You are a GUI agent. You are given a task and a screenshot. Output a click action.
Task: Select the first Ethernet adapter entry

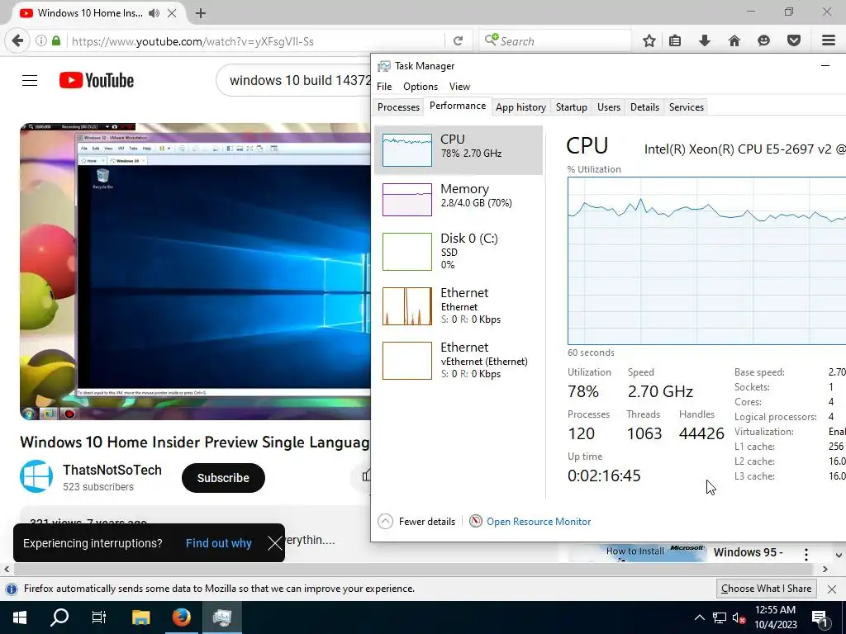(458, 305)
